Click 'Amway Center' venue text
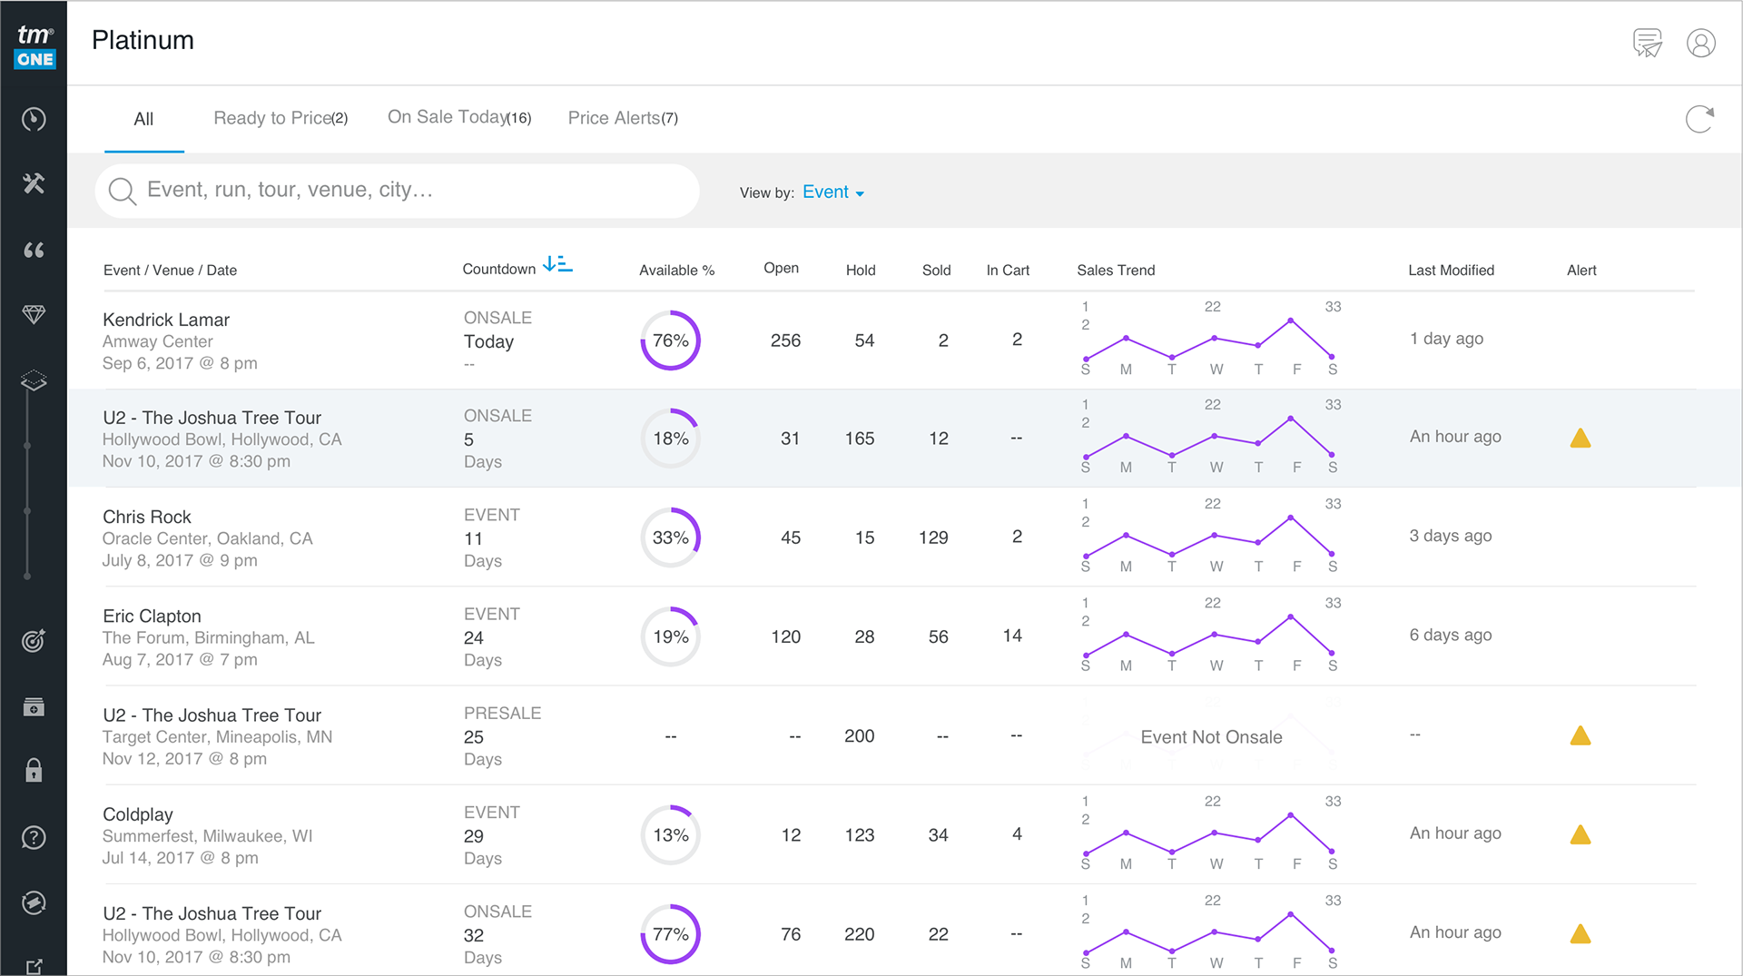The height and width of the screenshot is (976, 1743). click(x=158, y=341)
